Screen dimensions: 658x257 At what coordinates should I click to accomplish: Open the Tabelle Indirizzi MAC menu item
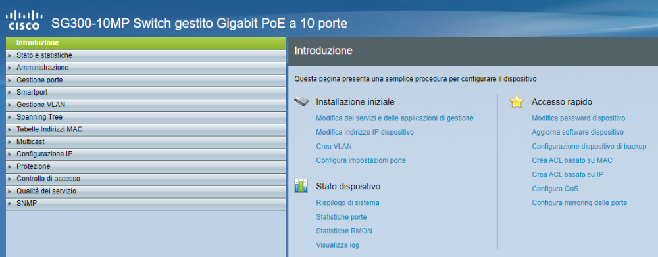coord(146,129)
